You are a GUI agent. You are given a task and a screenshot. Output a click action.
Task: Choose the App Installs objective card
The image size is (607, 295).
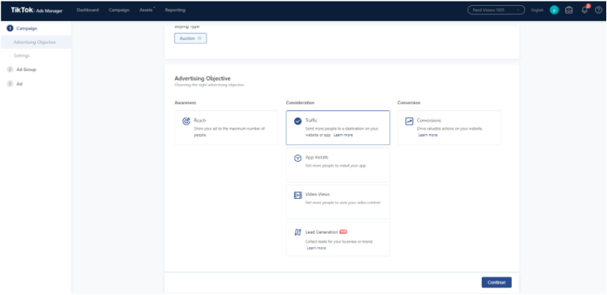click(337, 165)
